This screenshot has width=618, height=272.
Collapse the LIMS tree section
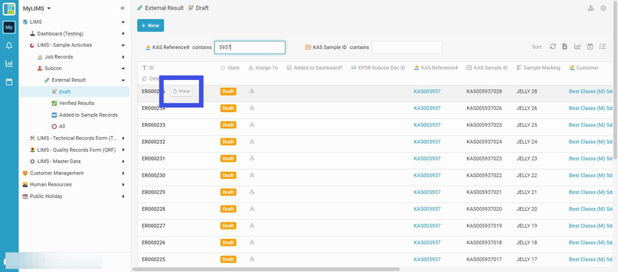[123, 22]
